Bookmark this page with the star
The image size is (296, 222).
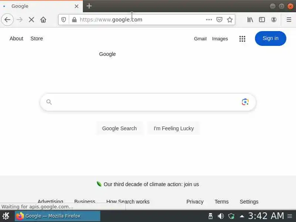click(230, 20)
